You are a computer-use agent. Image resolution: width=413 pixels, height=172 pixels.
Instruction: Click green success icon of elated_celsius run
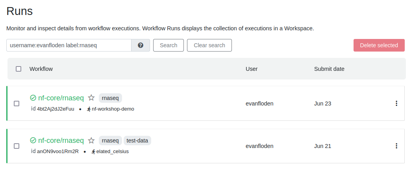click(x=33, y=141)
